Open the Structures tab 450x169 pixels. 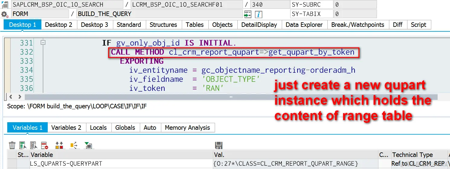[163, 25]
